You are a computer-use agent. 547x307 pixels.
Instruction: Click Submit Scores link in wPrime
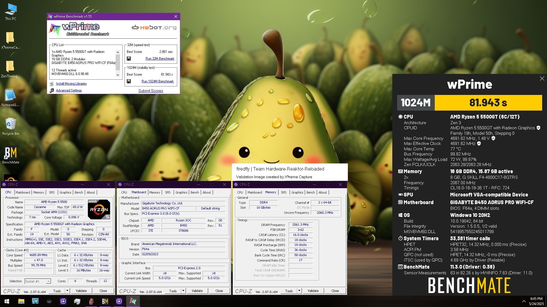point(151,91)
